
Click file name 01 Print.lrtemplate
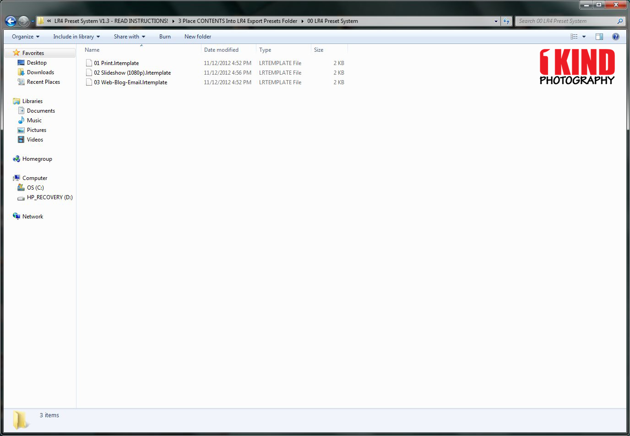click(116, 63)
